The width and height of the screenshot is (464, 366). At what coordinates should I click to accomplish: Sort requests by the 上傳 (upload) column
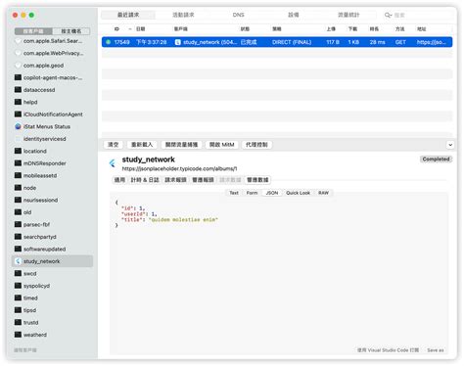click(331, 29)
